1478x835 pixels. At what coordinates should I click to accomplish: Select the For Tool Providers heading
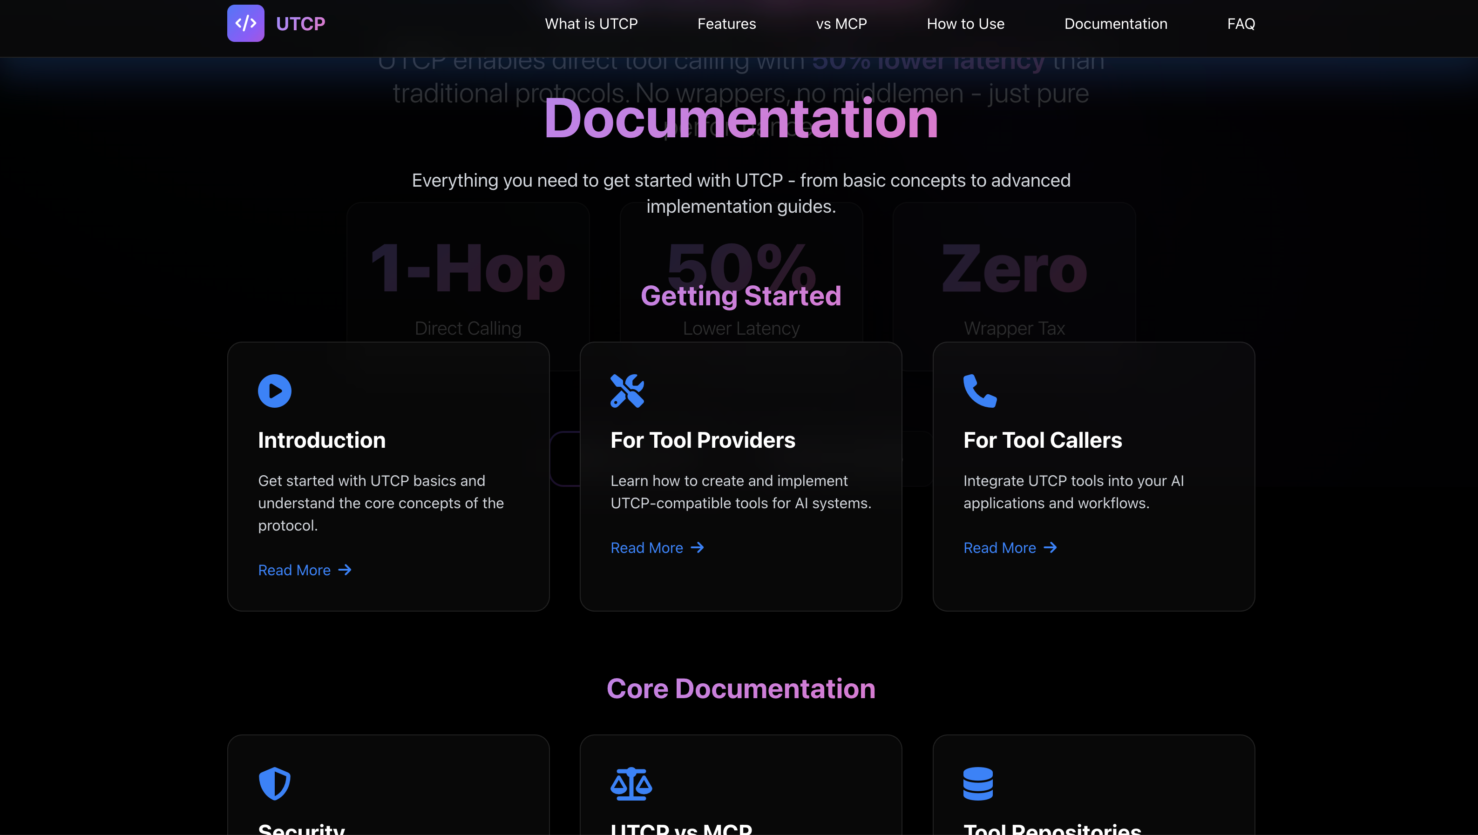click(703, 440)
